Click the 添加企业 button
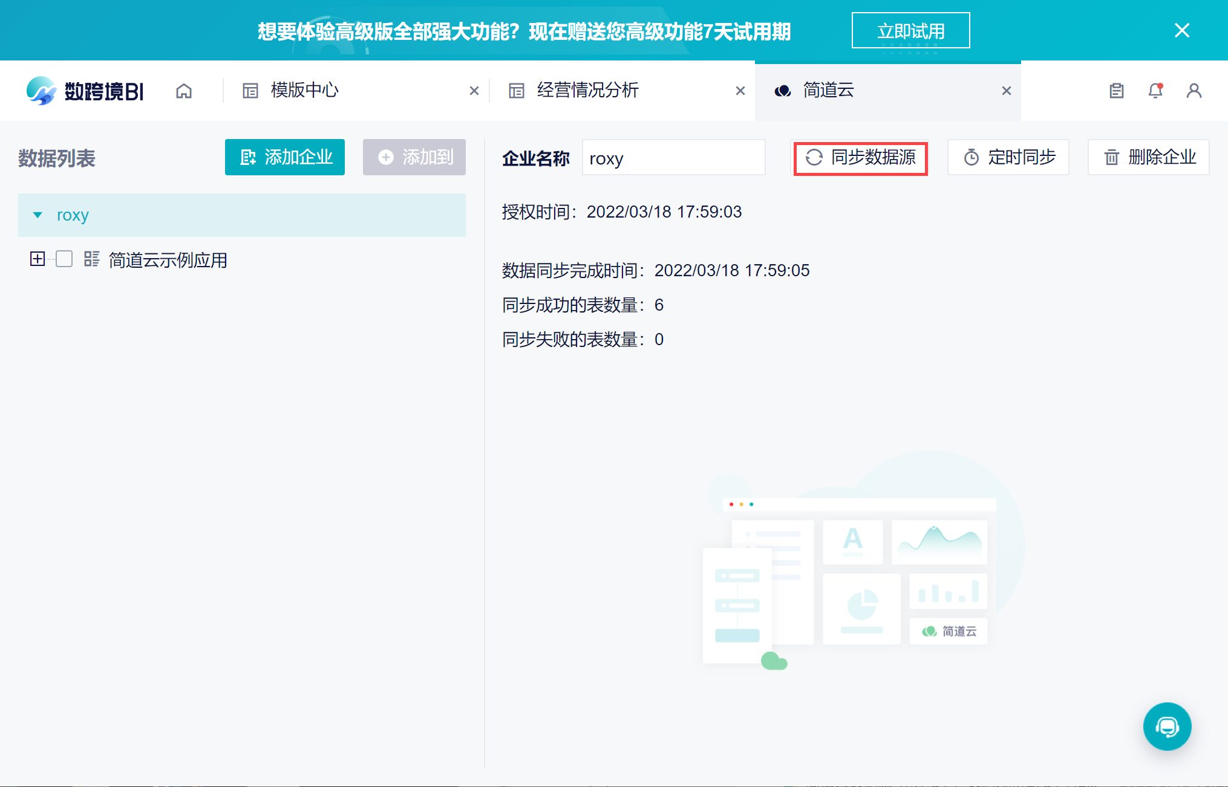The width and height of the screenshot is (1228, 787). click(x=285, y=157)
